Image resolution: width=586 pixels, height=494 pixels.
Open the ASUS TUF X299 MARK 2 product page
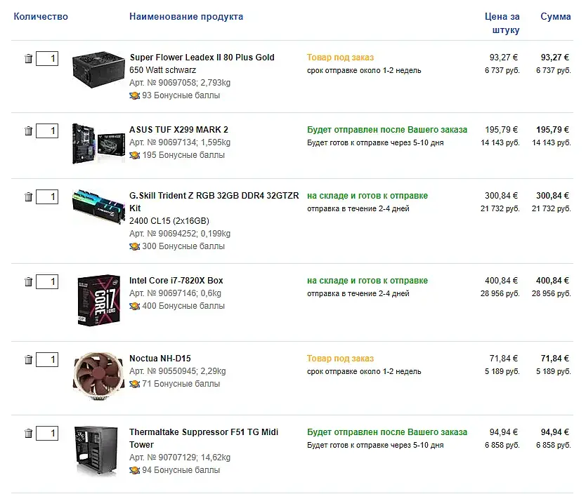click(178, 130)
